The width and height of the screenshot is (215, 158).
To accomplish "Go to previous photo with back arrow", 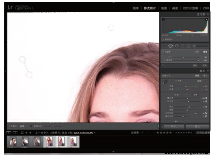I will [26, 133].
